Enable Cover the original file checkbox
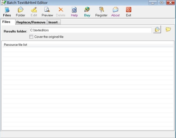The width and height of the screenshot is (176, 138). coord(31,37)
